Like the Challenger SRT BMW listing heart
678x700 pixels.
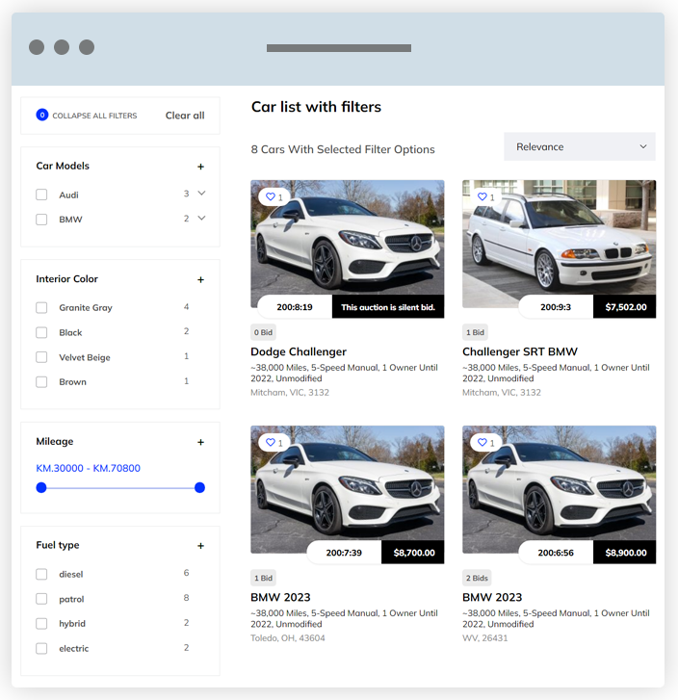[x=482, y=196]
